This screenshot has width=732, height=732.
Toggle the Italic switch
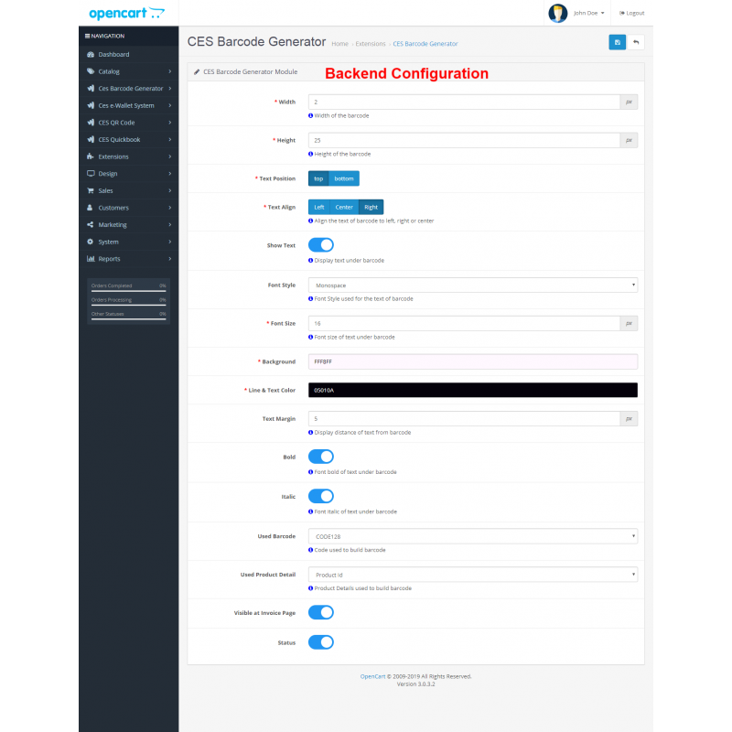[x=321, y=496]
